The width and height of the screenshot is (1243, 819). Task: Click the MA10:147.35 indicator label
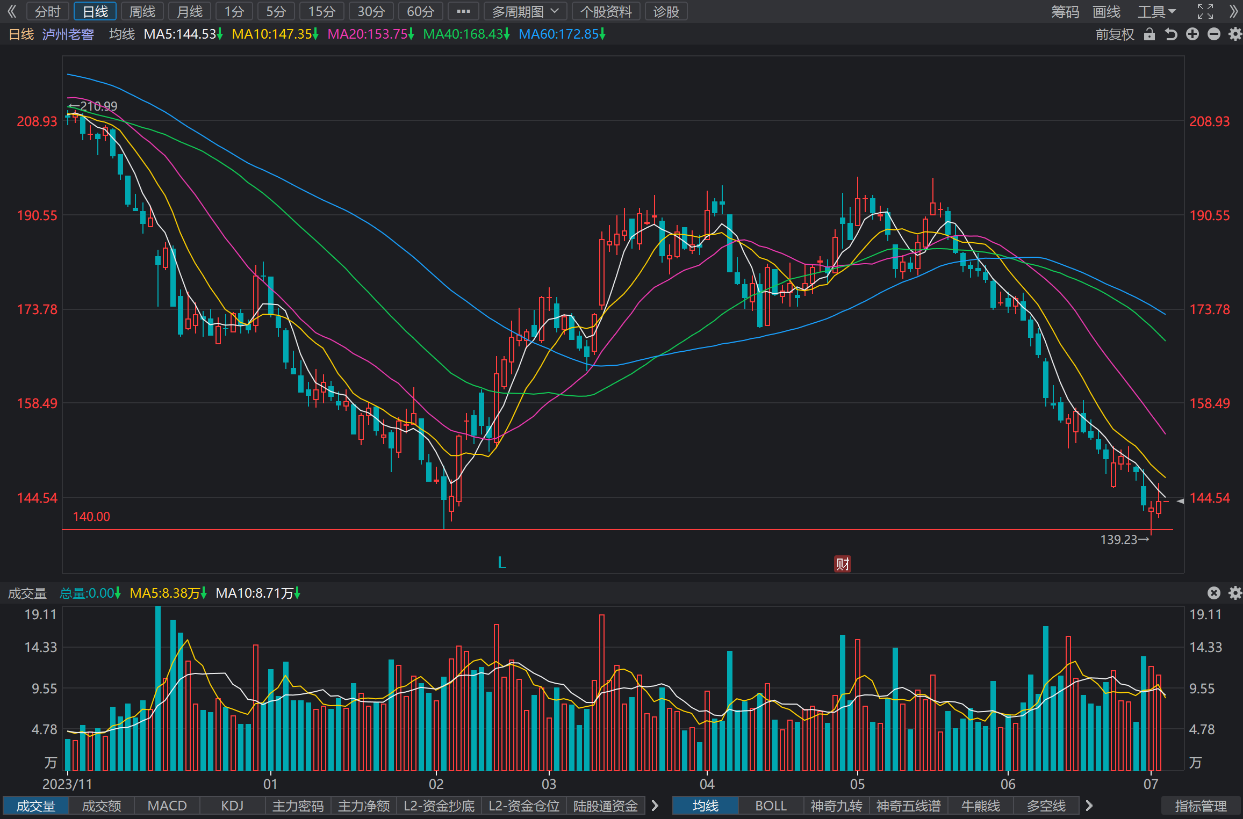click(x=275, y=34)
